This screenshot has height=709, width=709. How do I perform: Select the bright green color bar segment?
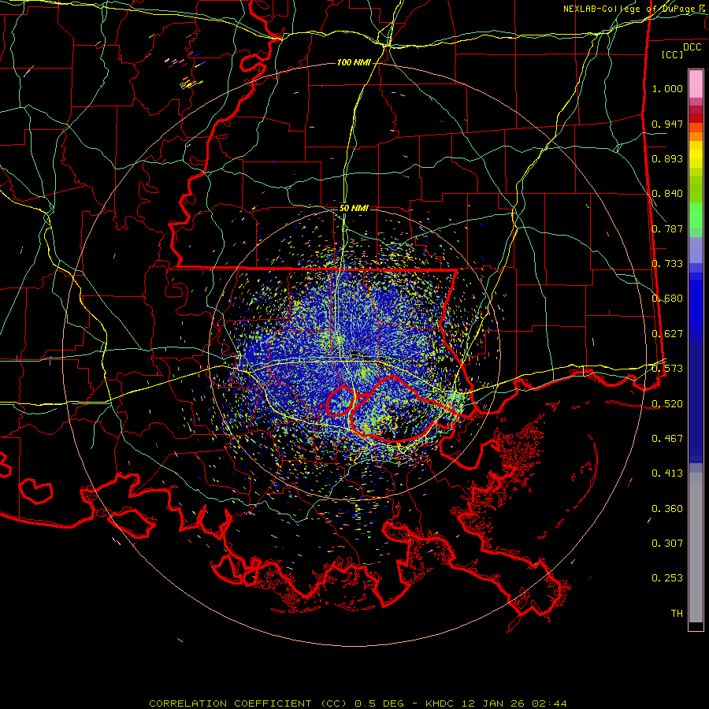point(696,215)
